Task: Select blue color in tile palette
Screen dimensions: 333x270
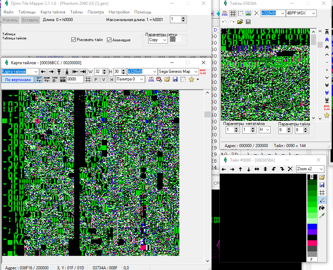Action: tap(312, 226)
